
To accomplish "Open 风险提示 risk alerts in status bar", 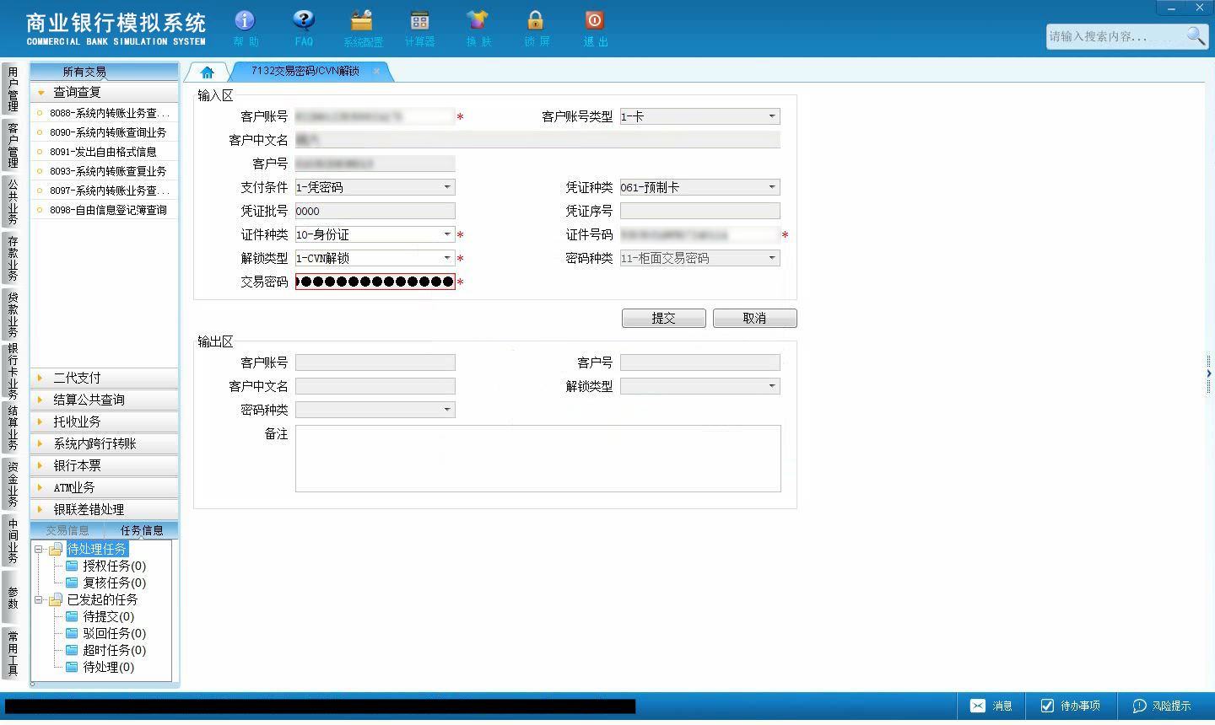I will point(1162,706).
